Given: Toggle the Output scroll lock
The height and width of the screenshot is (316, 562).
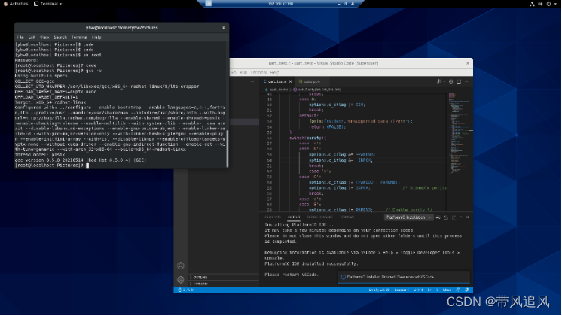Looking at the screenshot, I should [x=446, y=217].
